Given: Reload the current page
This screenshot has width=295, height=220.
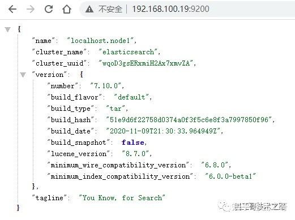Looking at the screenshot, I should point(49,9).
